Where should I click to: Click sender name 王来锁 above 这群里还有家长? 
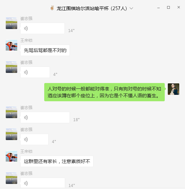click(x=26, y=152)
